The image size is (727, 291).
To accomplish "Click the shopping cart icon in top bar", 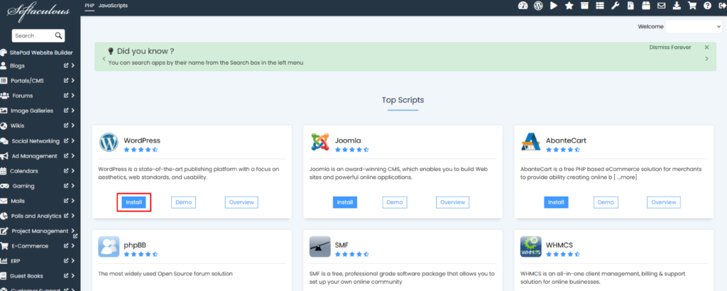I will [692, 6].
